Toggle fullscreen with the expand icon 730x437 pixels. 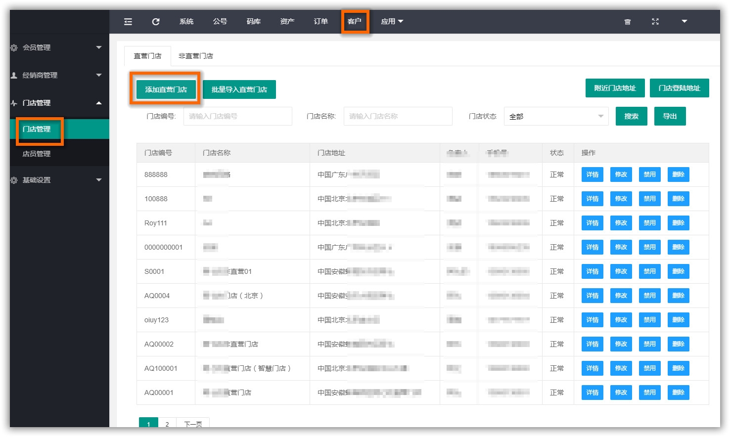click(655, 22)
